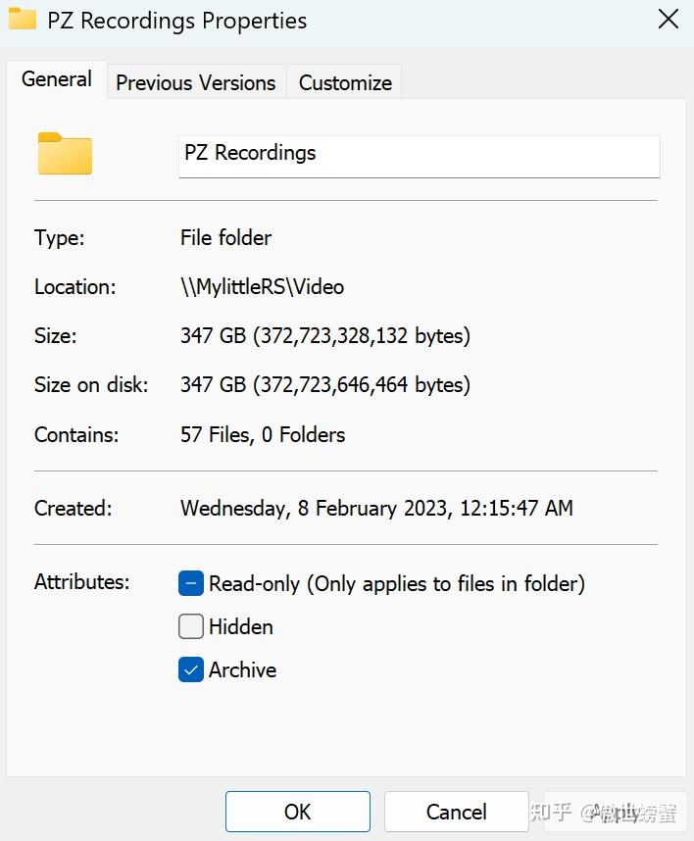Enable the Hidden attribute checkbox
Image resolution: width=694 pixels, height=841 pixels.
click(x=191, y=626)
